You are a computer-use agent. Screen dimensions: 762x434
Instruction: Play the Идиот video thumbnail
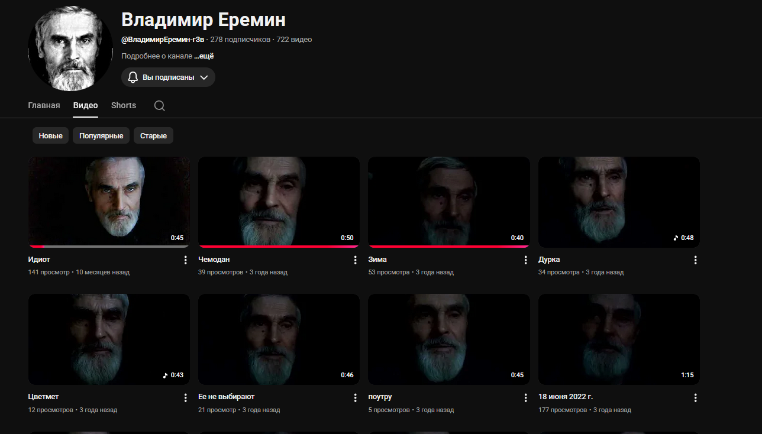pyautogui.click(x=109, y=202)
